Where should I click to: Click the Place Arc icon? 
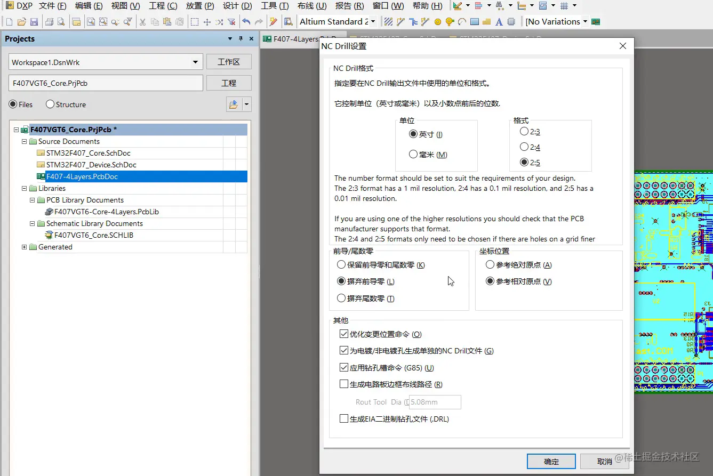462,22
